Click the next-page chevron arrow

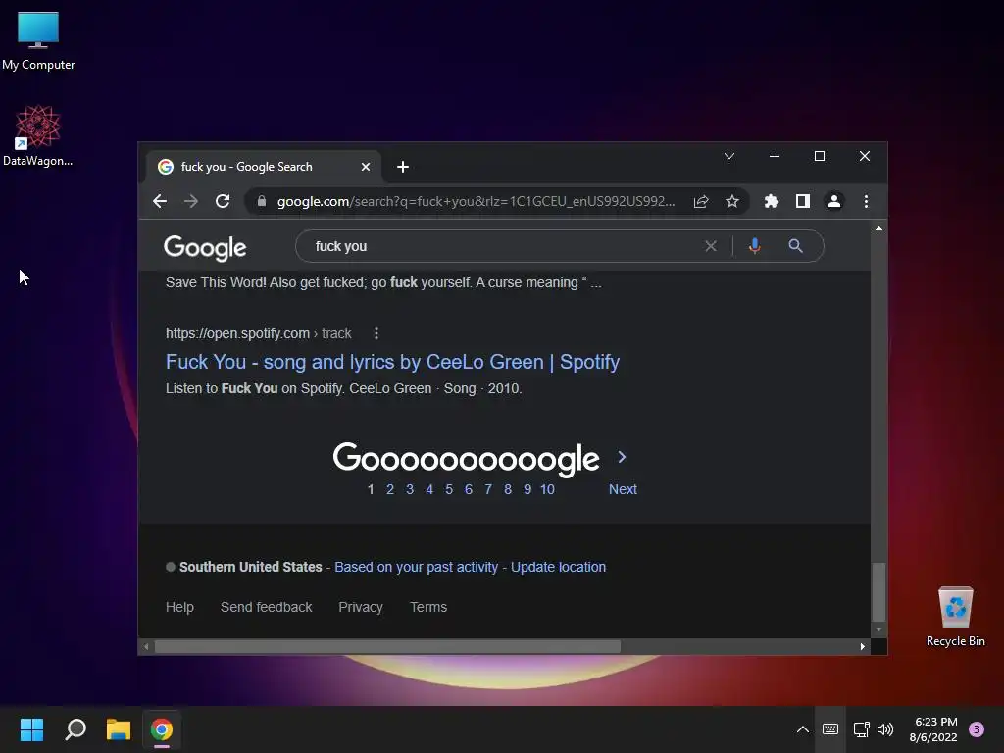click(x=622, y=457)
